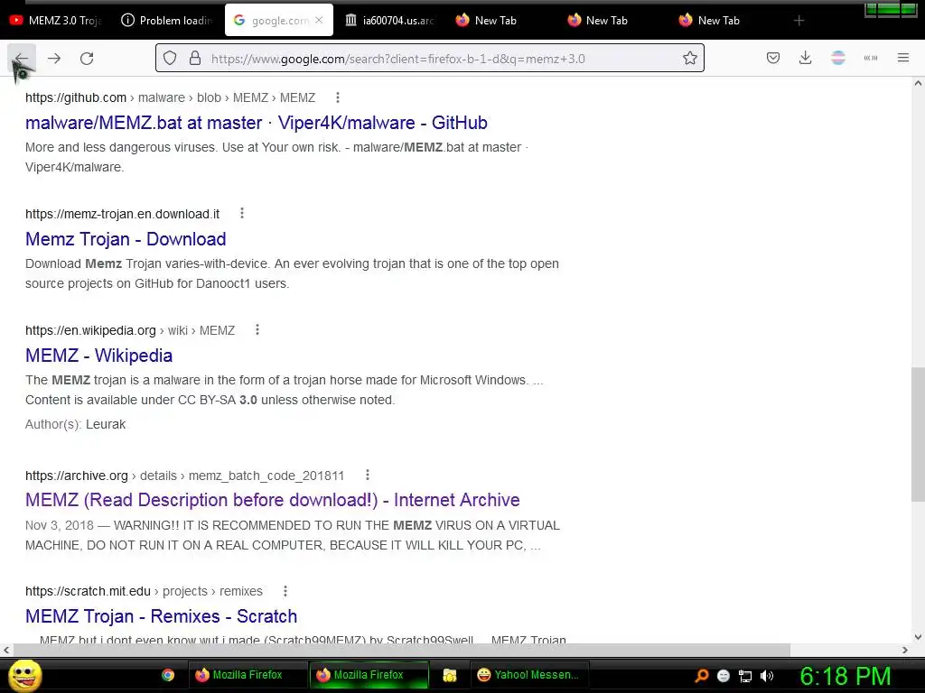
Task: Go back with the back arrow button
Action: tap(22, 59)
